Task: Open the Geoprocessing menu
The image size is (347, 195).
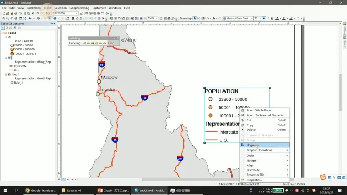Action: 79,8
